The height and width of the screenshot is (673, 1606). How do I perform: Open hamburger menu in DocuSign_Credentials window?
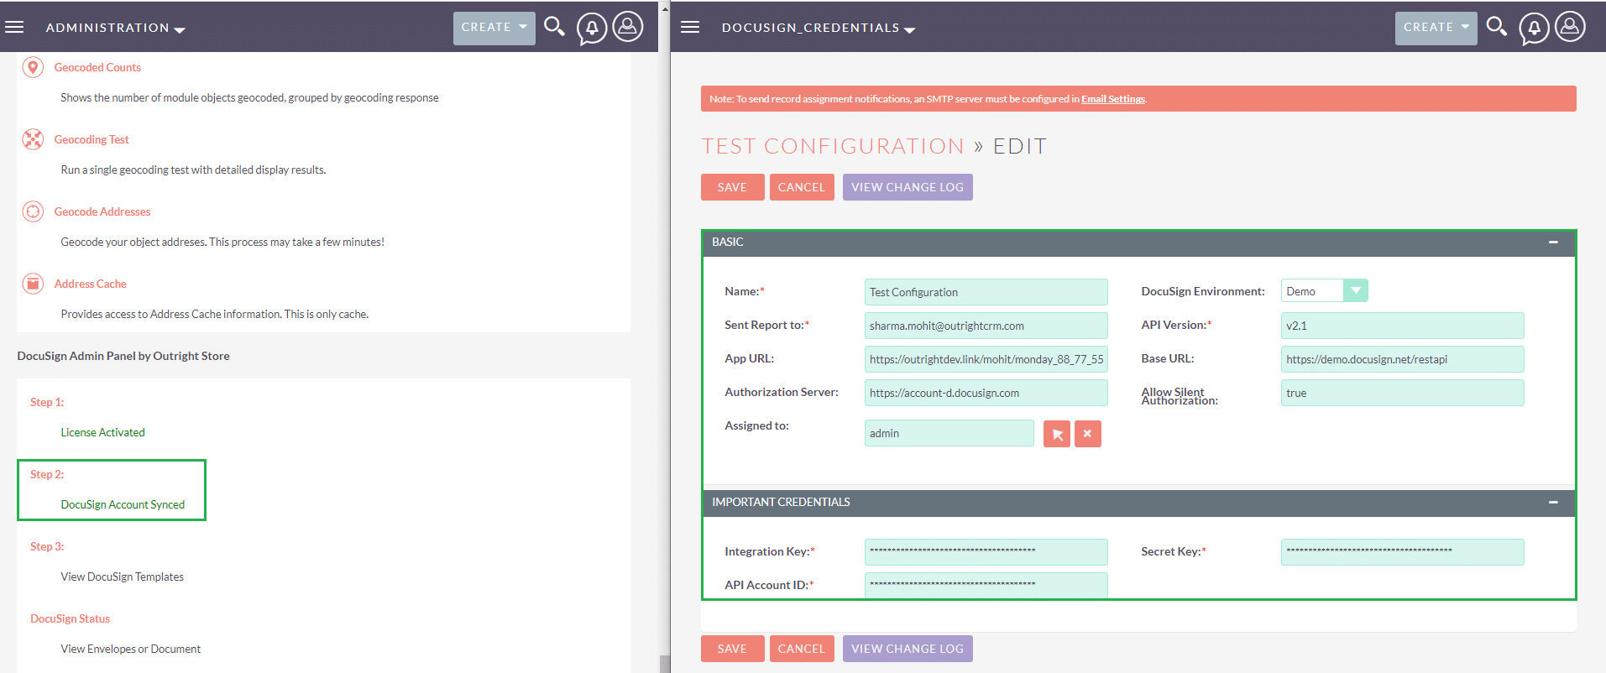tap(690, 27)
